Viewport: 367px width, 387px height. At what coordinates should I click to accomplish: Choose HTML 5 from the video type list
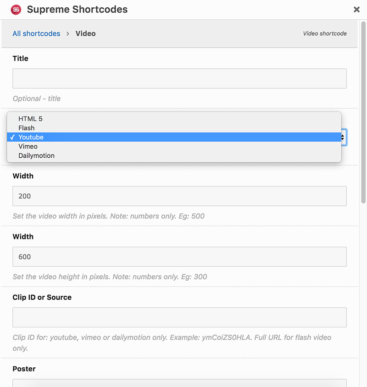(174, 119)
